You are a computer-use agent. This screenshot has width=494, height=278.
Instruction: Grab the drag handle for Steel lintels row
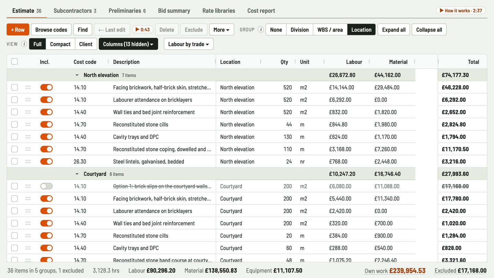(x=28, y=162)
